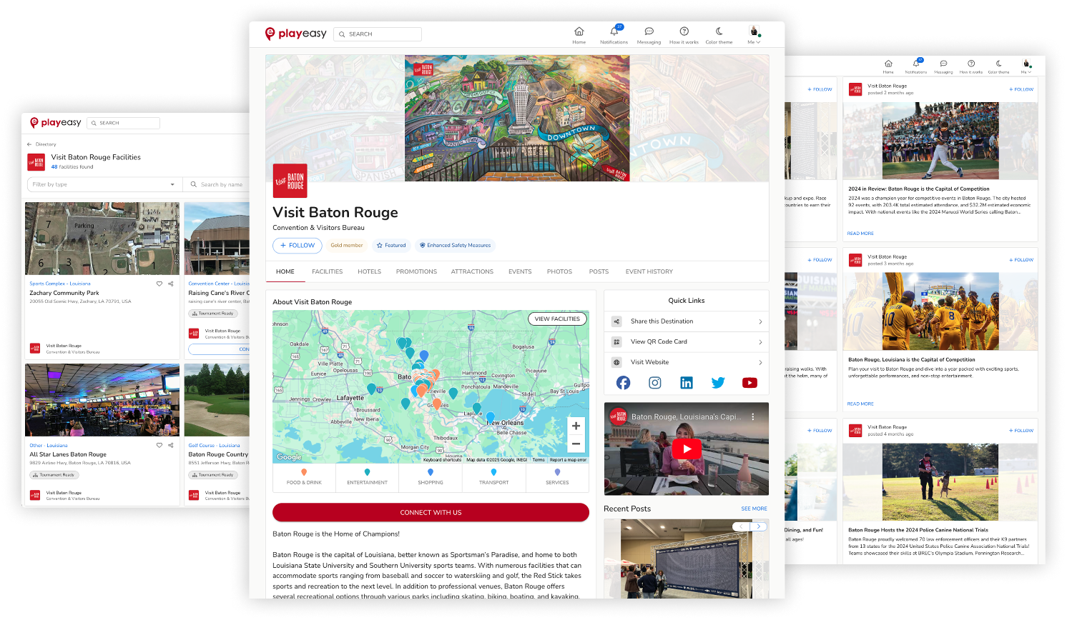
Task: Go back to Directory in left window
Action: click(41, 144)
